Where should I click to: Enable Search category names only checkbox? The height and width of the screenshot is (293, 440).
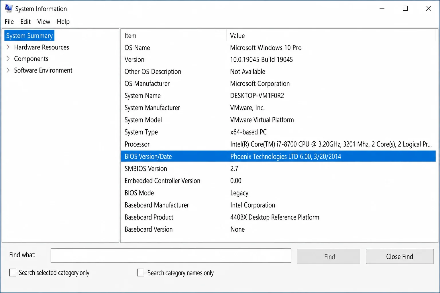click(x=141, y=272)
